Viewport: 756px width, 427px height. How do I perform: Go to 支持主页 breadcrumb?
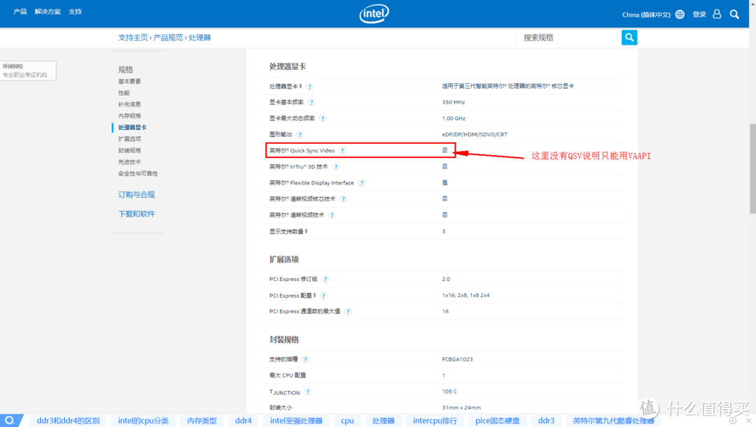[x=133, y=38]
